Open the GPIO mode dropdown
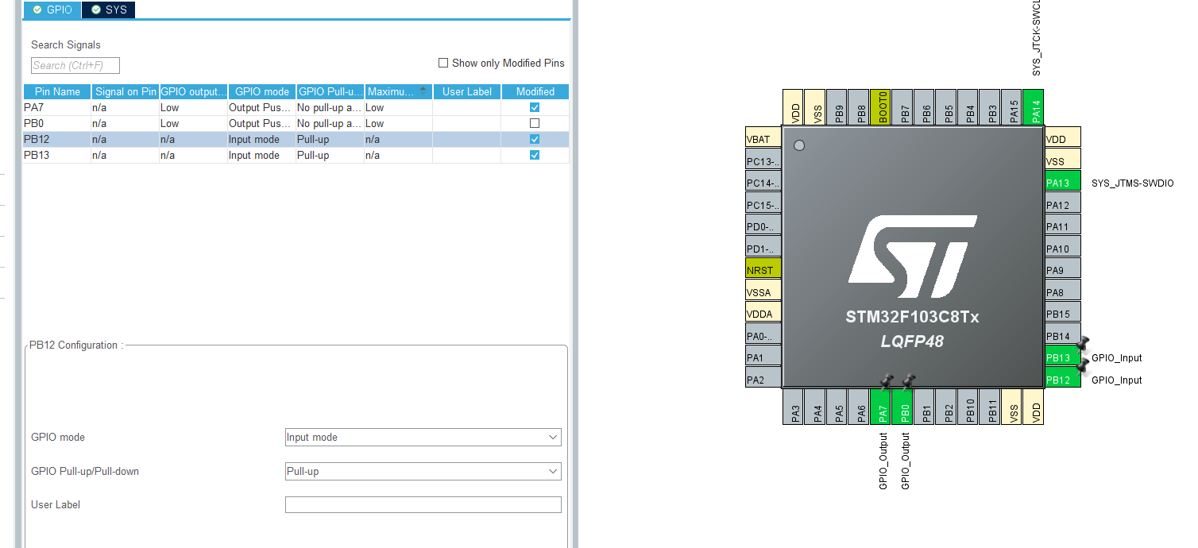The image size is (1198, 548). point(423,437)
